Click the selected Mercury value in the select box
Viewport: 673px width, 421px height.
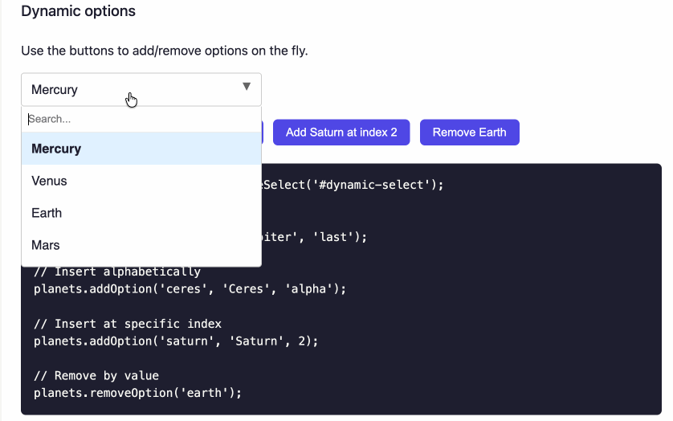coord(55,90)
